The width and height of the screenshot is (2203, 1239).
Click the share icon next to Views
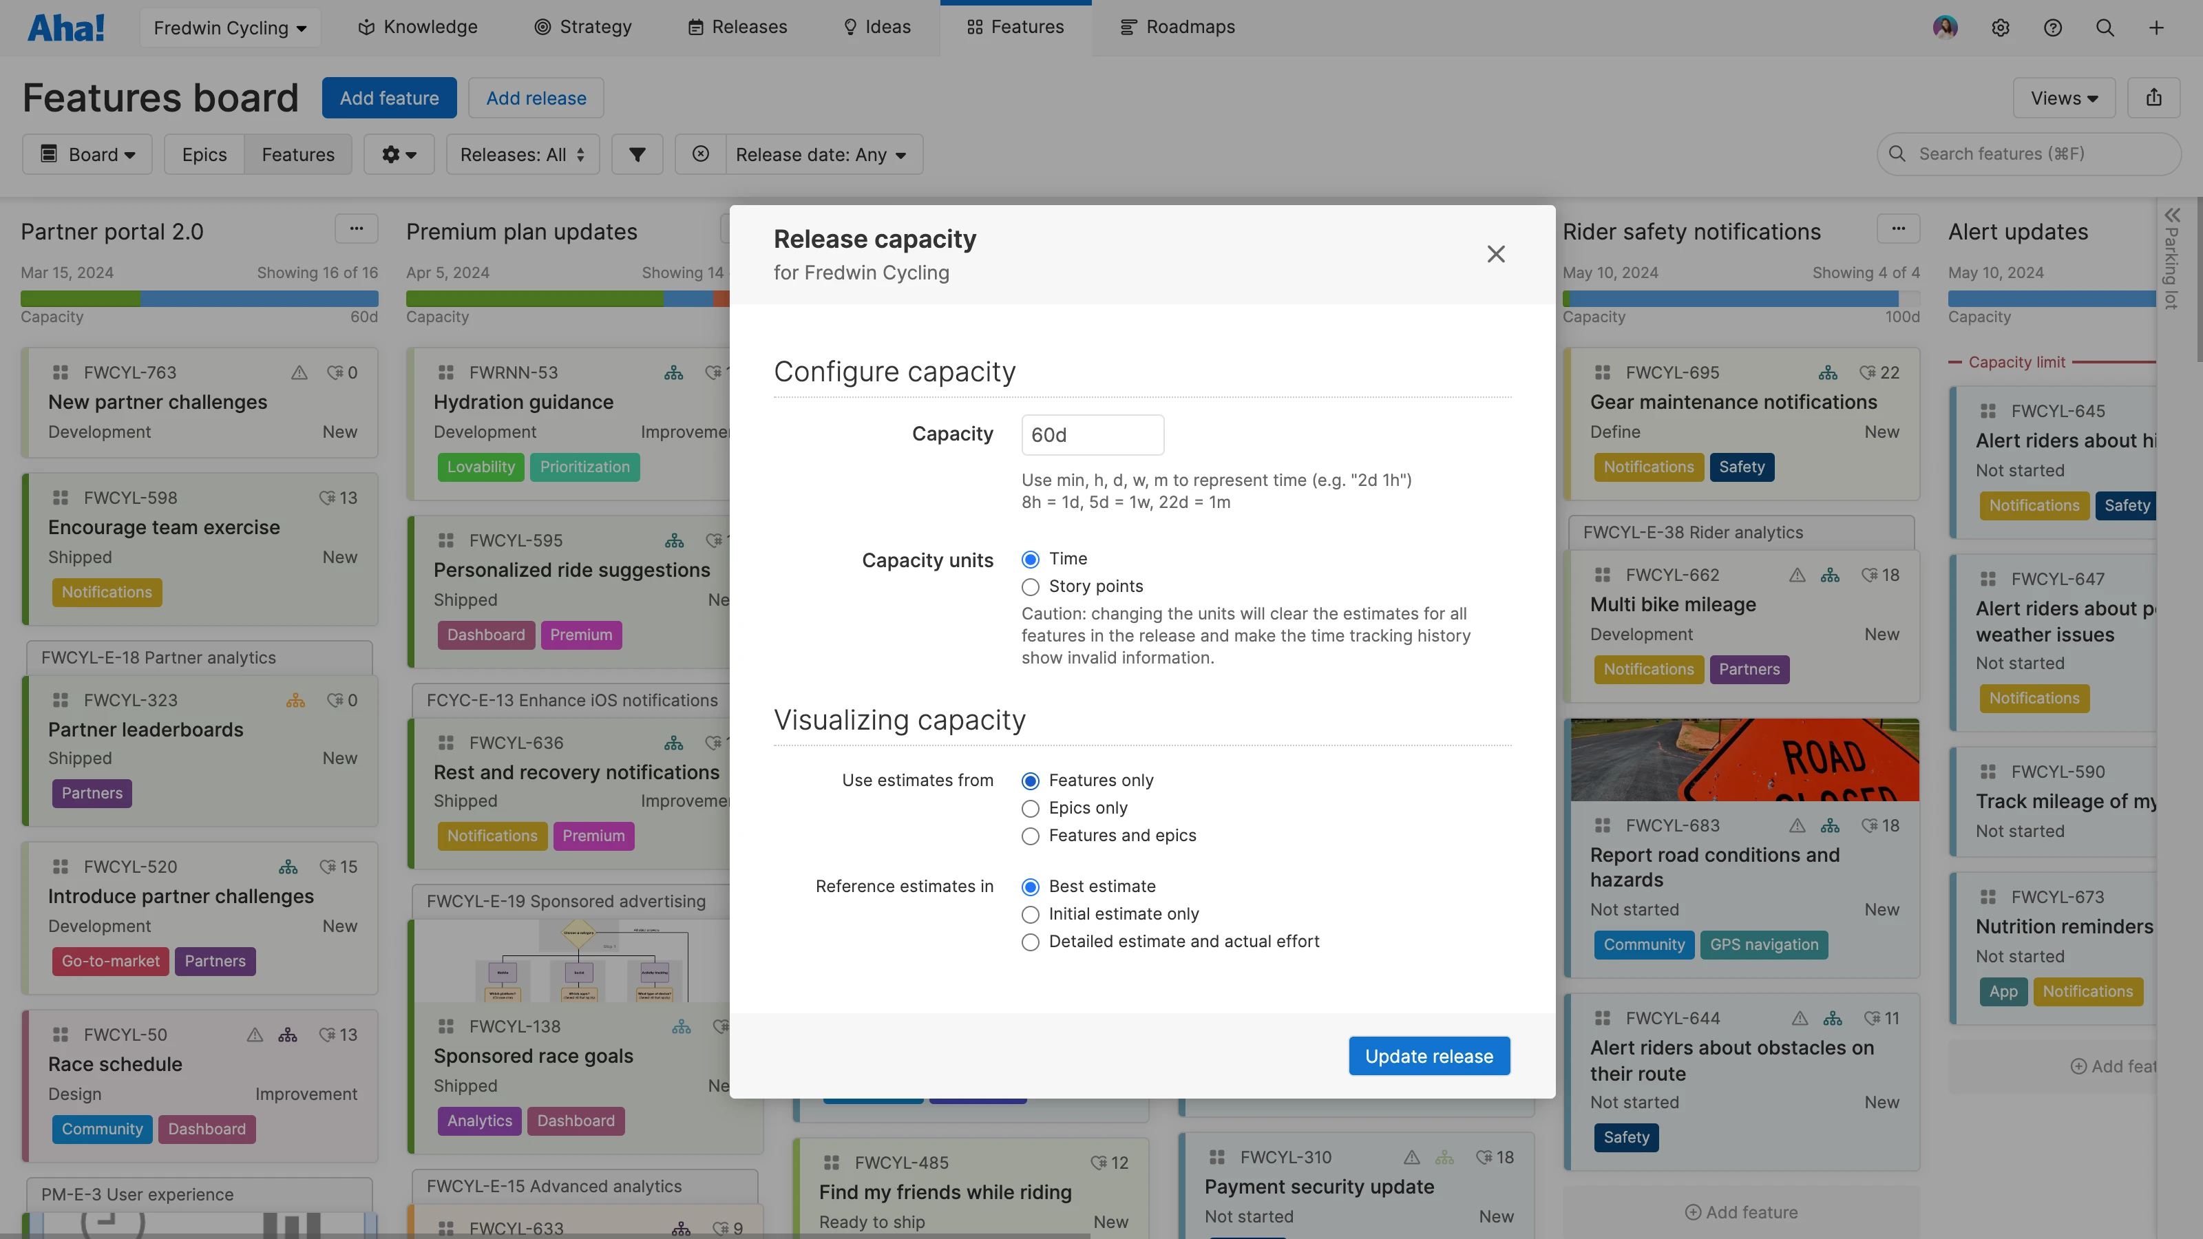click(2154, 98)
